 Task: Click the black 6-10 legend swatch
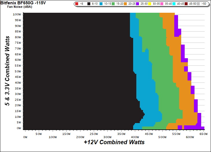click(89, 4)
